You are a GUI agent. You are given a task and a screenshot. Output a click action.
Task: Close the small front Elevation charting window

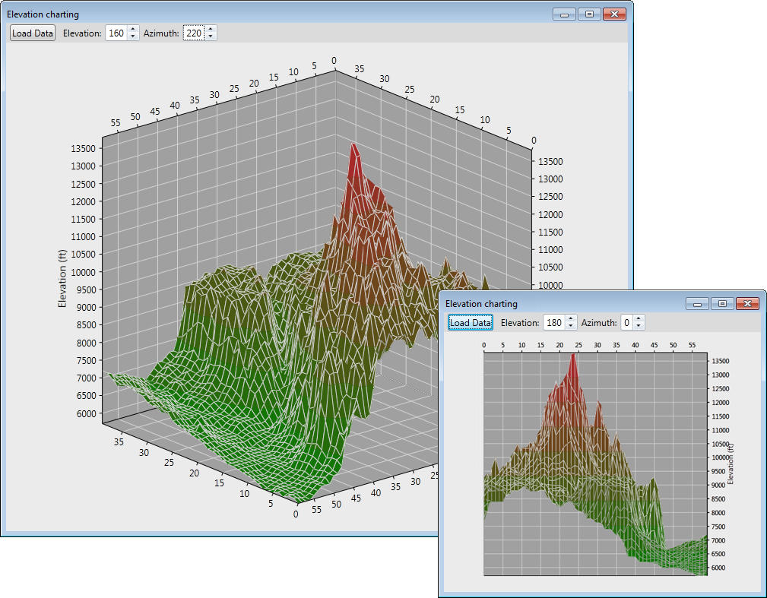746,304
